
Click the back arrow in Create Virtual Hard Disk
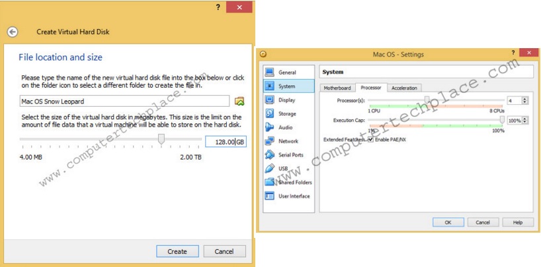[x=13, y=32]
